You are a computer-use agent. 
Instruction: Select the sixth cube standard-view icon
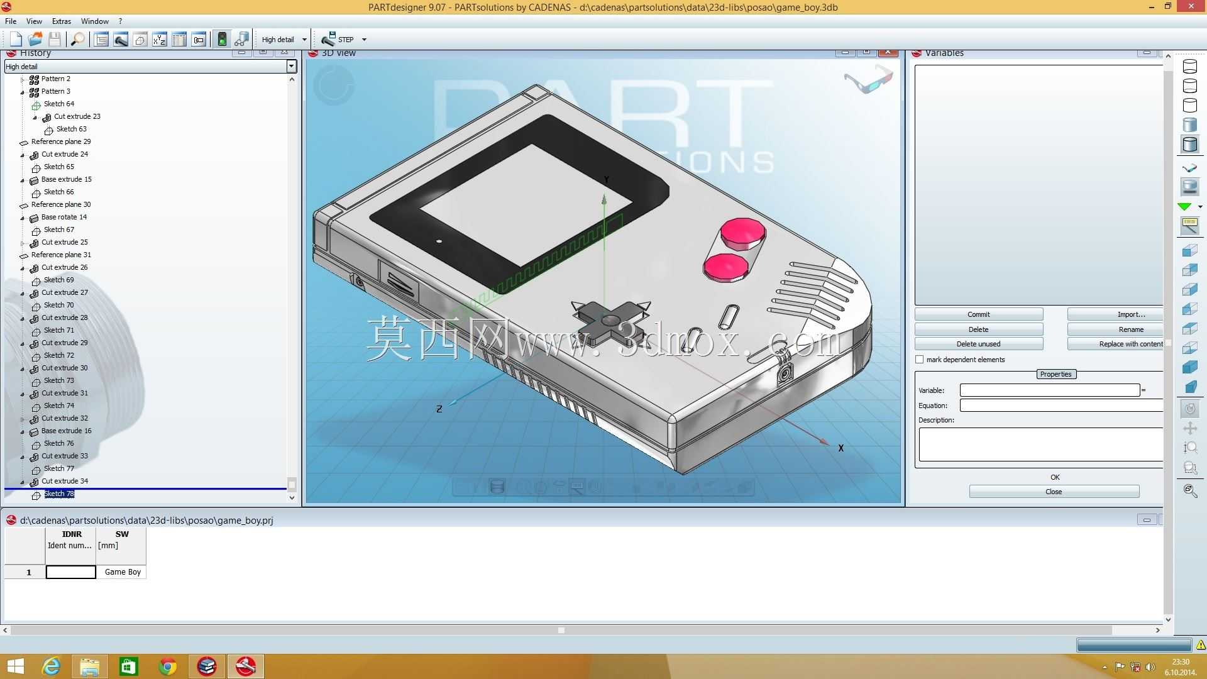(1190, 348)
